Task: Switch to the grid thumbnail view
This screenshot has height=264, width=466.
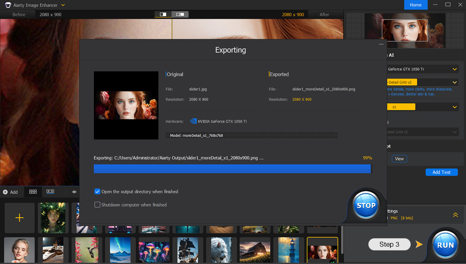Action: click(33, 192)
